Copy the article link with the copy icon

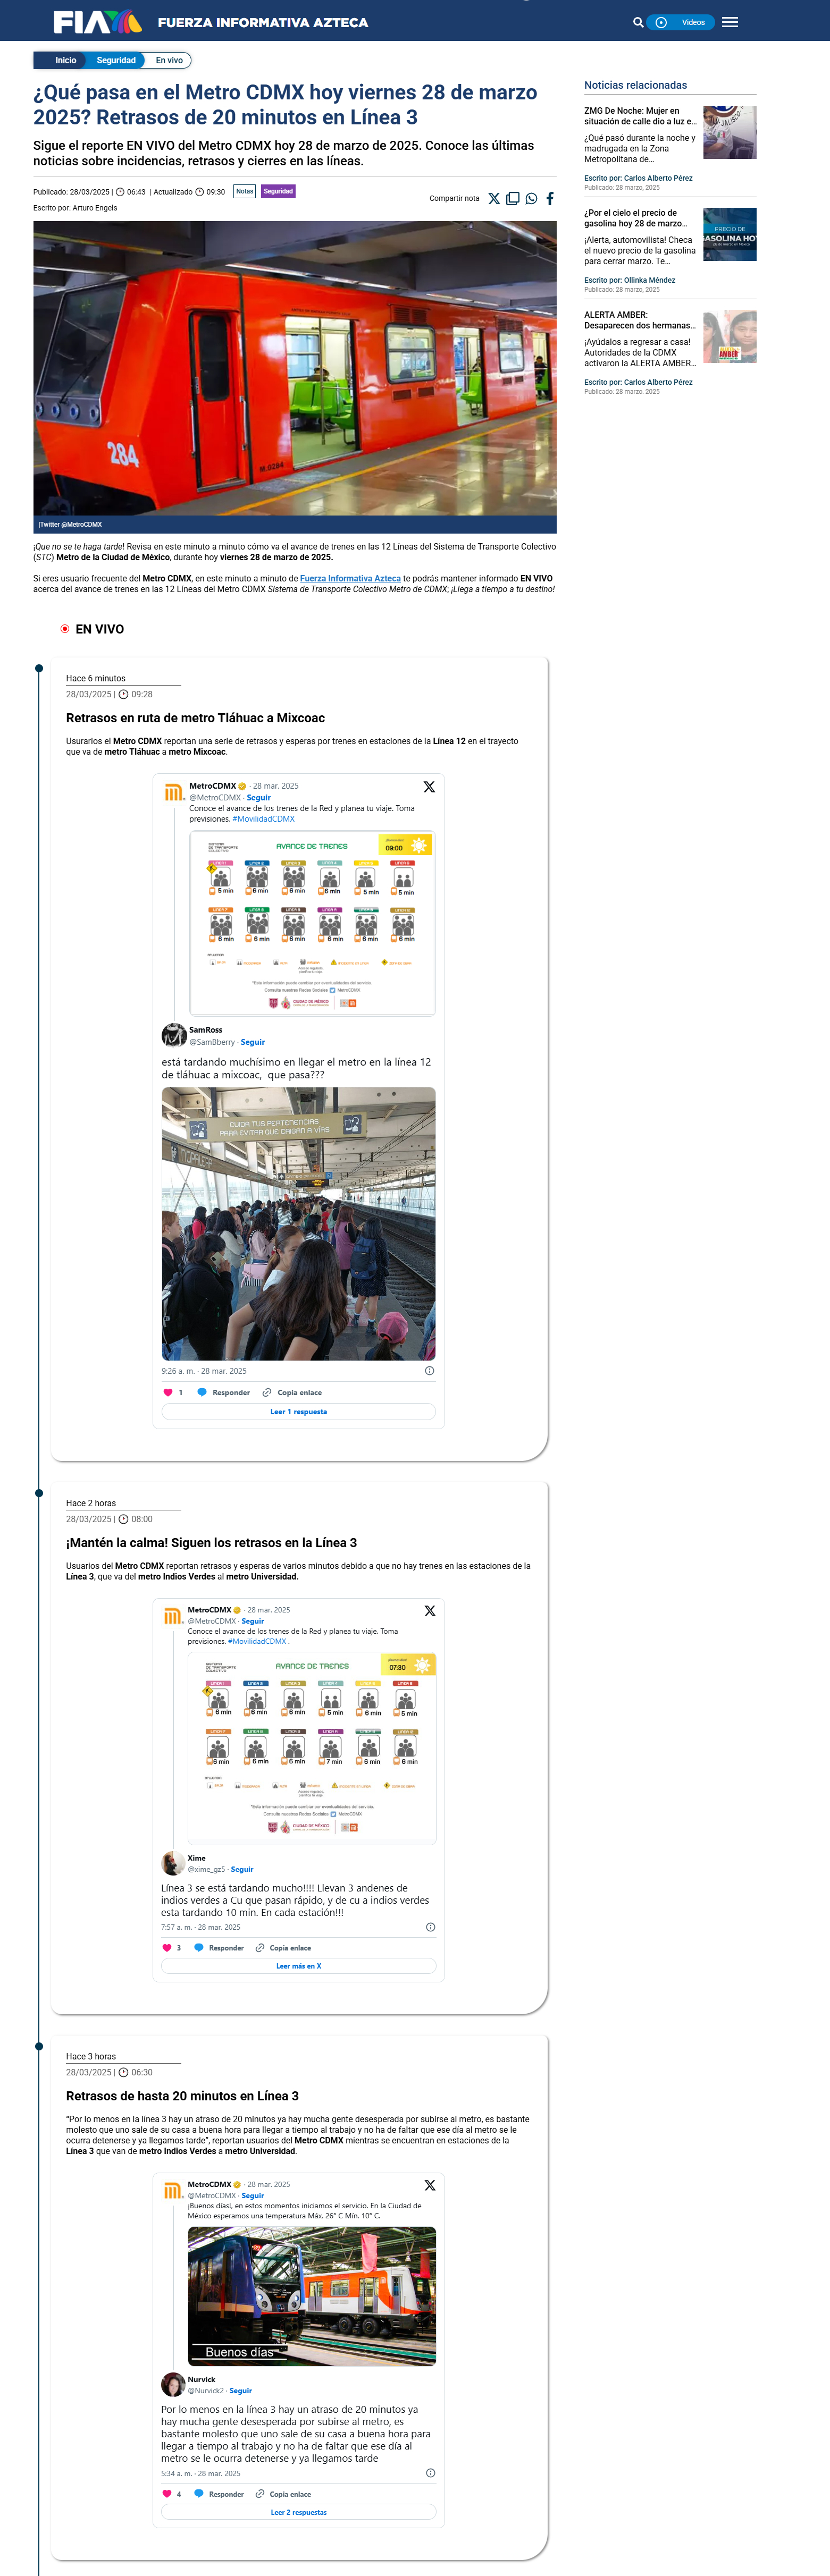click(x=513, y=198)
